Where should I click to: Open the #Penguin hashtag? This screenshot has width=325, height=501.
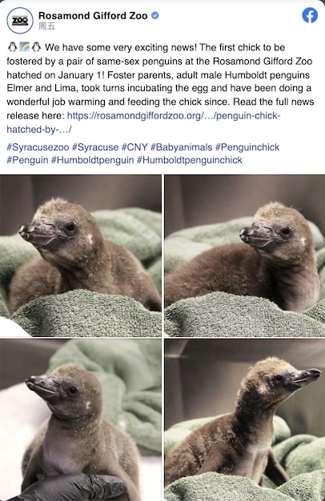(x=27, y=160)
